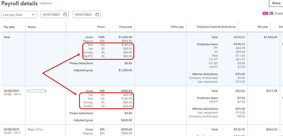Click the Gross pay column header
Viewport: 283px width, 136px height.
[125, 27]
